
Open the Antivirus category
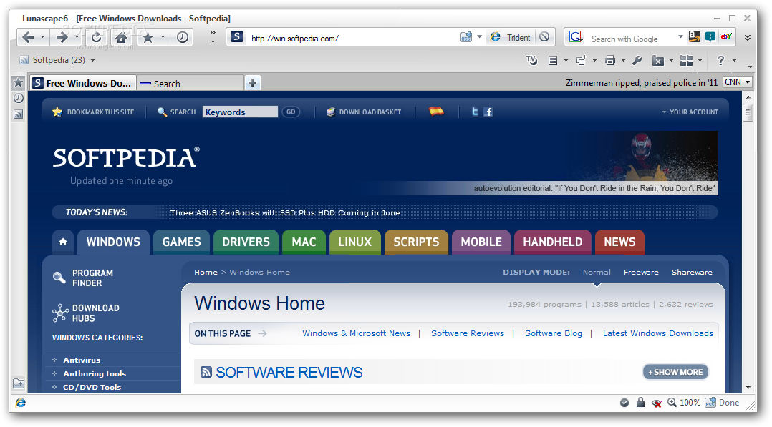81,360
